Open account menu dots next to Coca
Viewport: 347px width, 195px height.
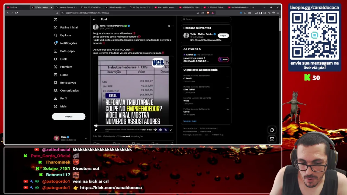point(86,138)
